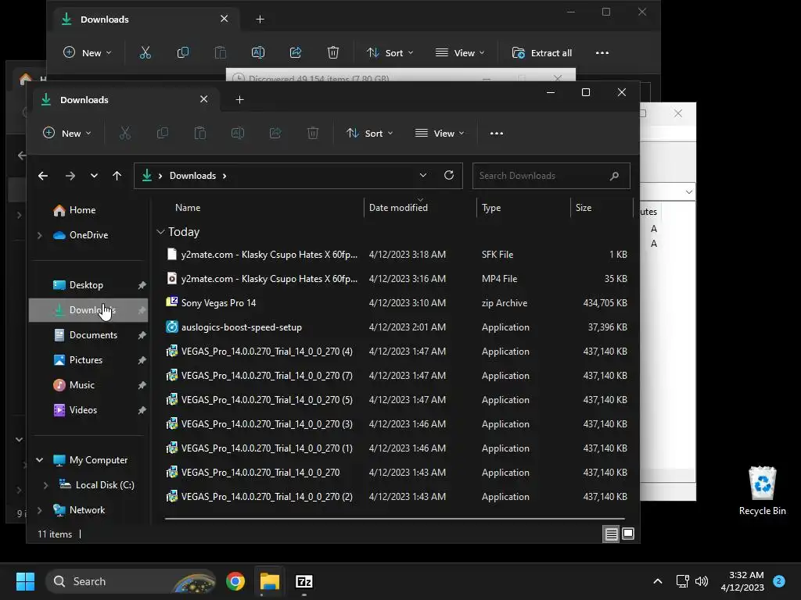The image size is (801, 600).
Task: Select the Downloads tab in front window
Action: click(x=128, y=99)
